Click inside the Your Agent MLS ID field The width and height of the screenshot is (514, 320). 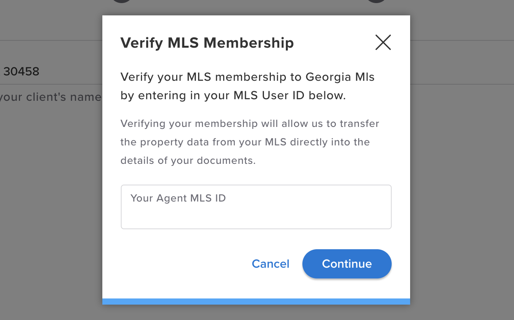pos(256,207)
